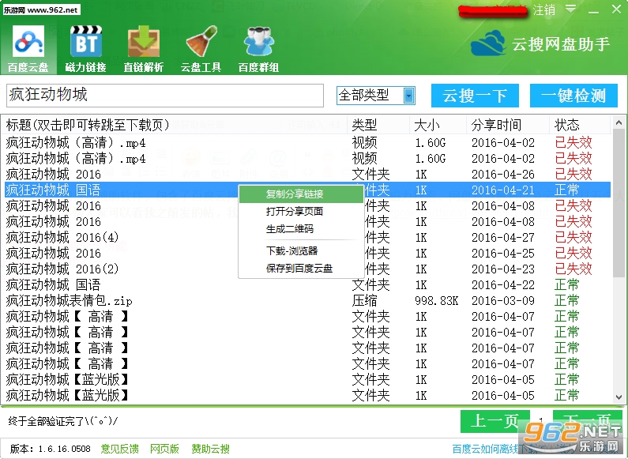This screenshot has height=459, width=628.
Task: Expand the 全部类型 type dropdown
Action: click(x=408, y=96)
